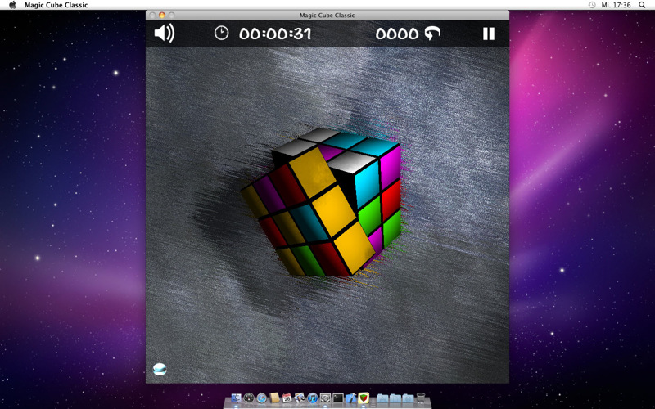Open iCal from the Dock
Image resolution: width=655 pixels, height=409 pixels.
coord(287,398)
